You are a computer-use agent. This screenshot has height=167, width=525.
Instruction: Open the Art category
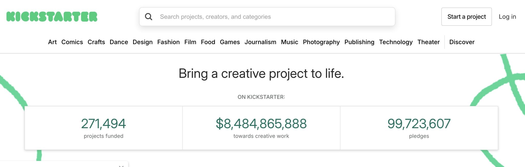click(52, 42)
